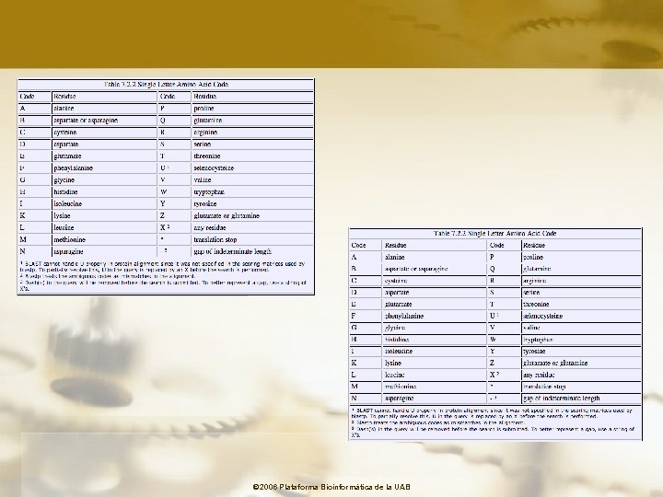The height and width of the screenshot is (497, 663).
Task: Select 'threonine' in the lower-right table
Action: tap(536, 305)
